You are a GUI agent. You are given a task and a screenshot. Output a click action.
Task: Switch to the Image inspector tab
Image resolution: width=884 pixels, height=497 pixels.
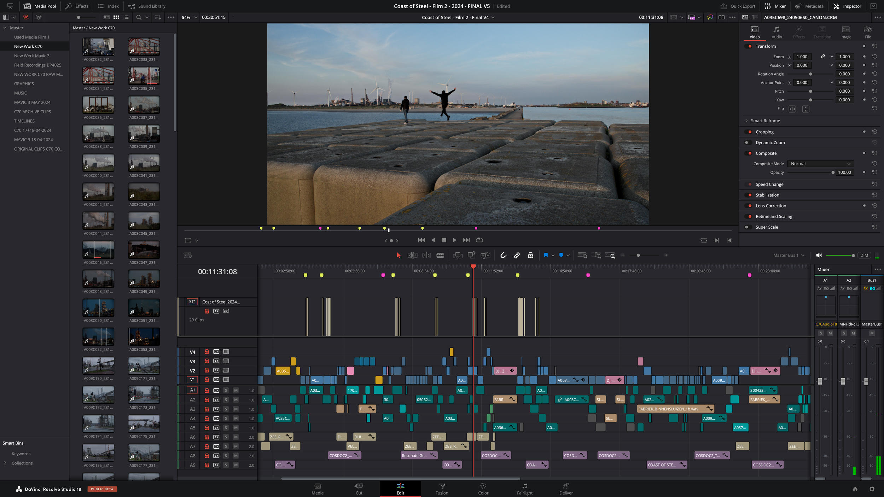point(845,32)
